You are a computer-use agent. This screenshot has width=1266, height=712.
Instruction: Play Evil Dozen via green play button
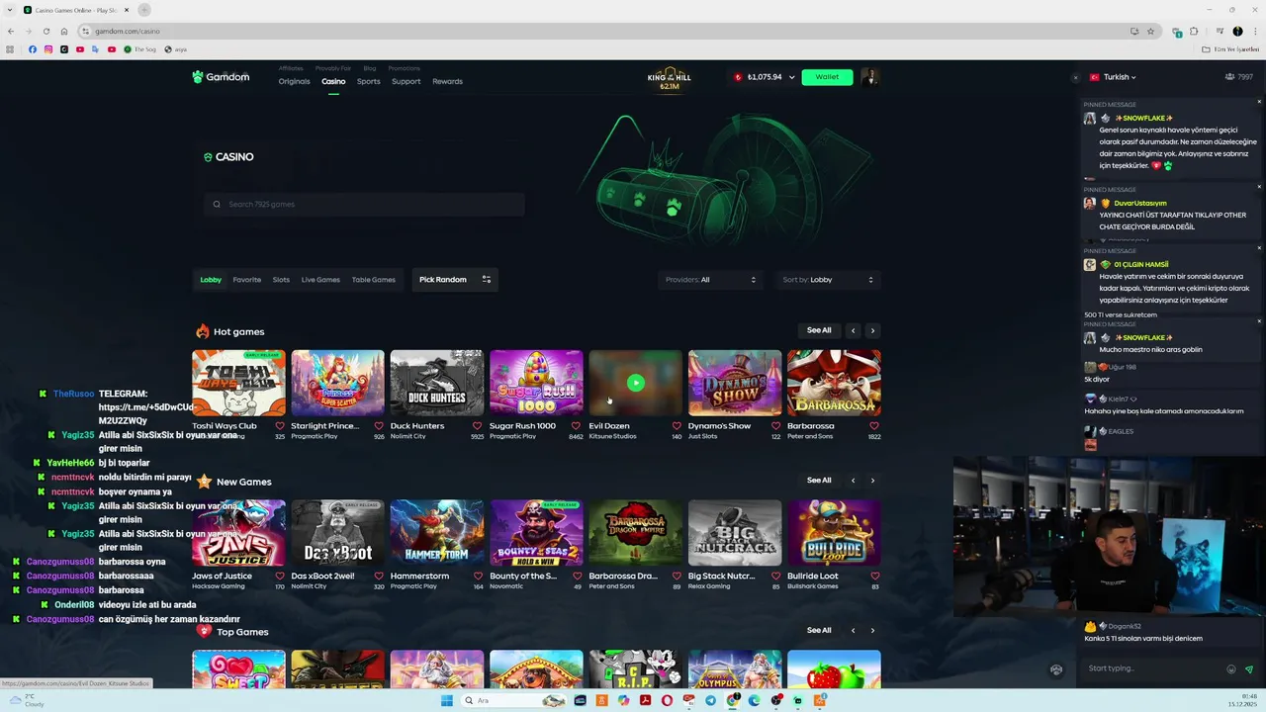point(636,383)
